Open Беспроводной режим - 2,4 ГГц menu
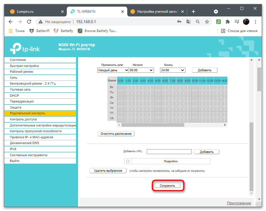This screenshot has width=266, height=211. coord(40,83)
